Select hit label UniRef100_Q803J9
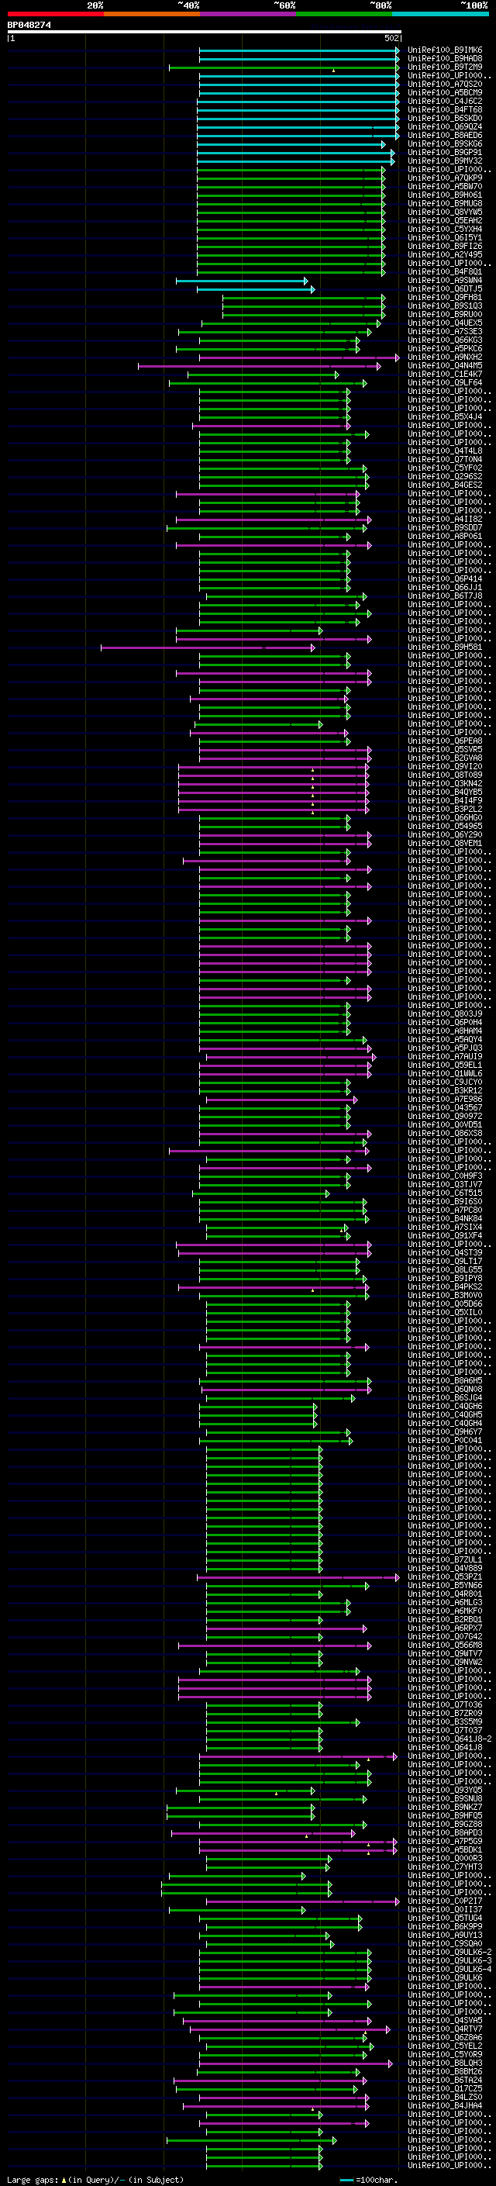The width and height of the screenshot is (496, 2186). [x=445, y=1014]
